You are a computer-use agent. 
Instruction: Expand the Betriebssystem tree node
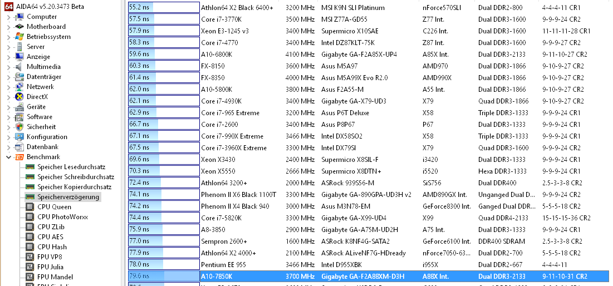tap(8, 37)
